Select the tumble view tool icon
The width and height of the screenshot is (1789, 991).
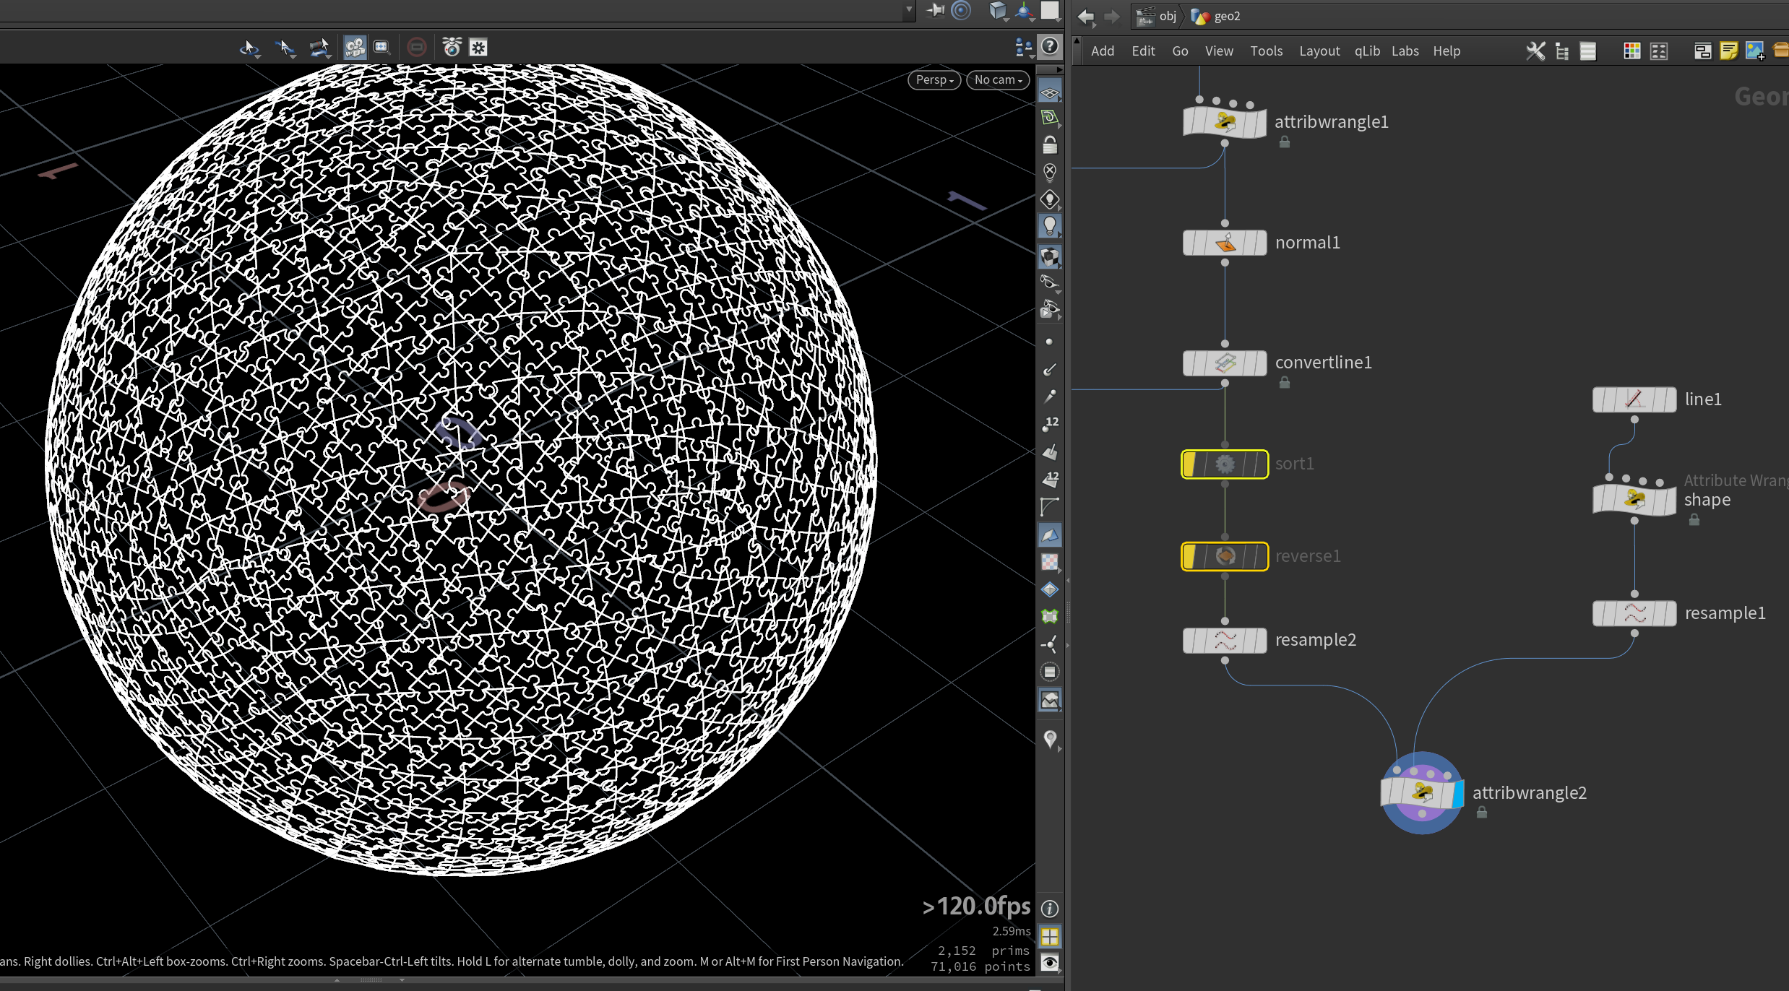tap(249, 48)
